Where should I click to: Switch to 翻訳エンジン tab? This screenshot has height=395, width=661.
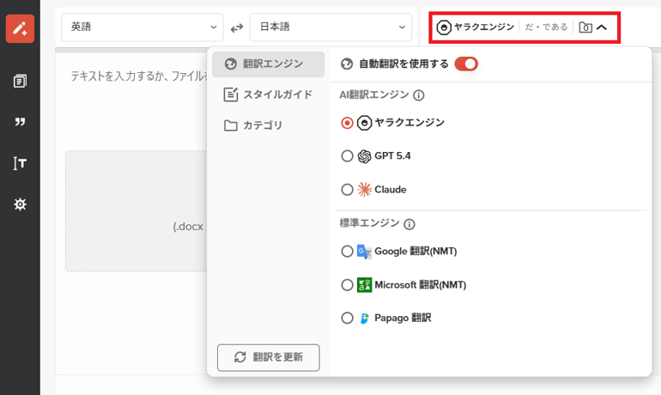(x=268, y=64)
